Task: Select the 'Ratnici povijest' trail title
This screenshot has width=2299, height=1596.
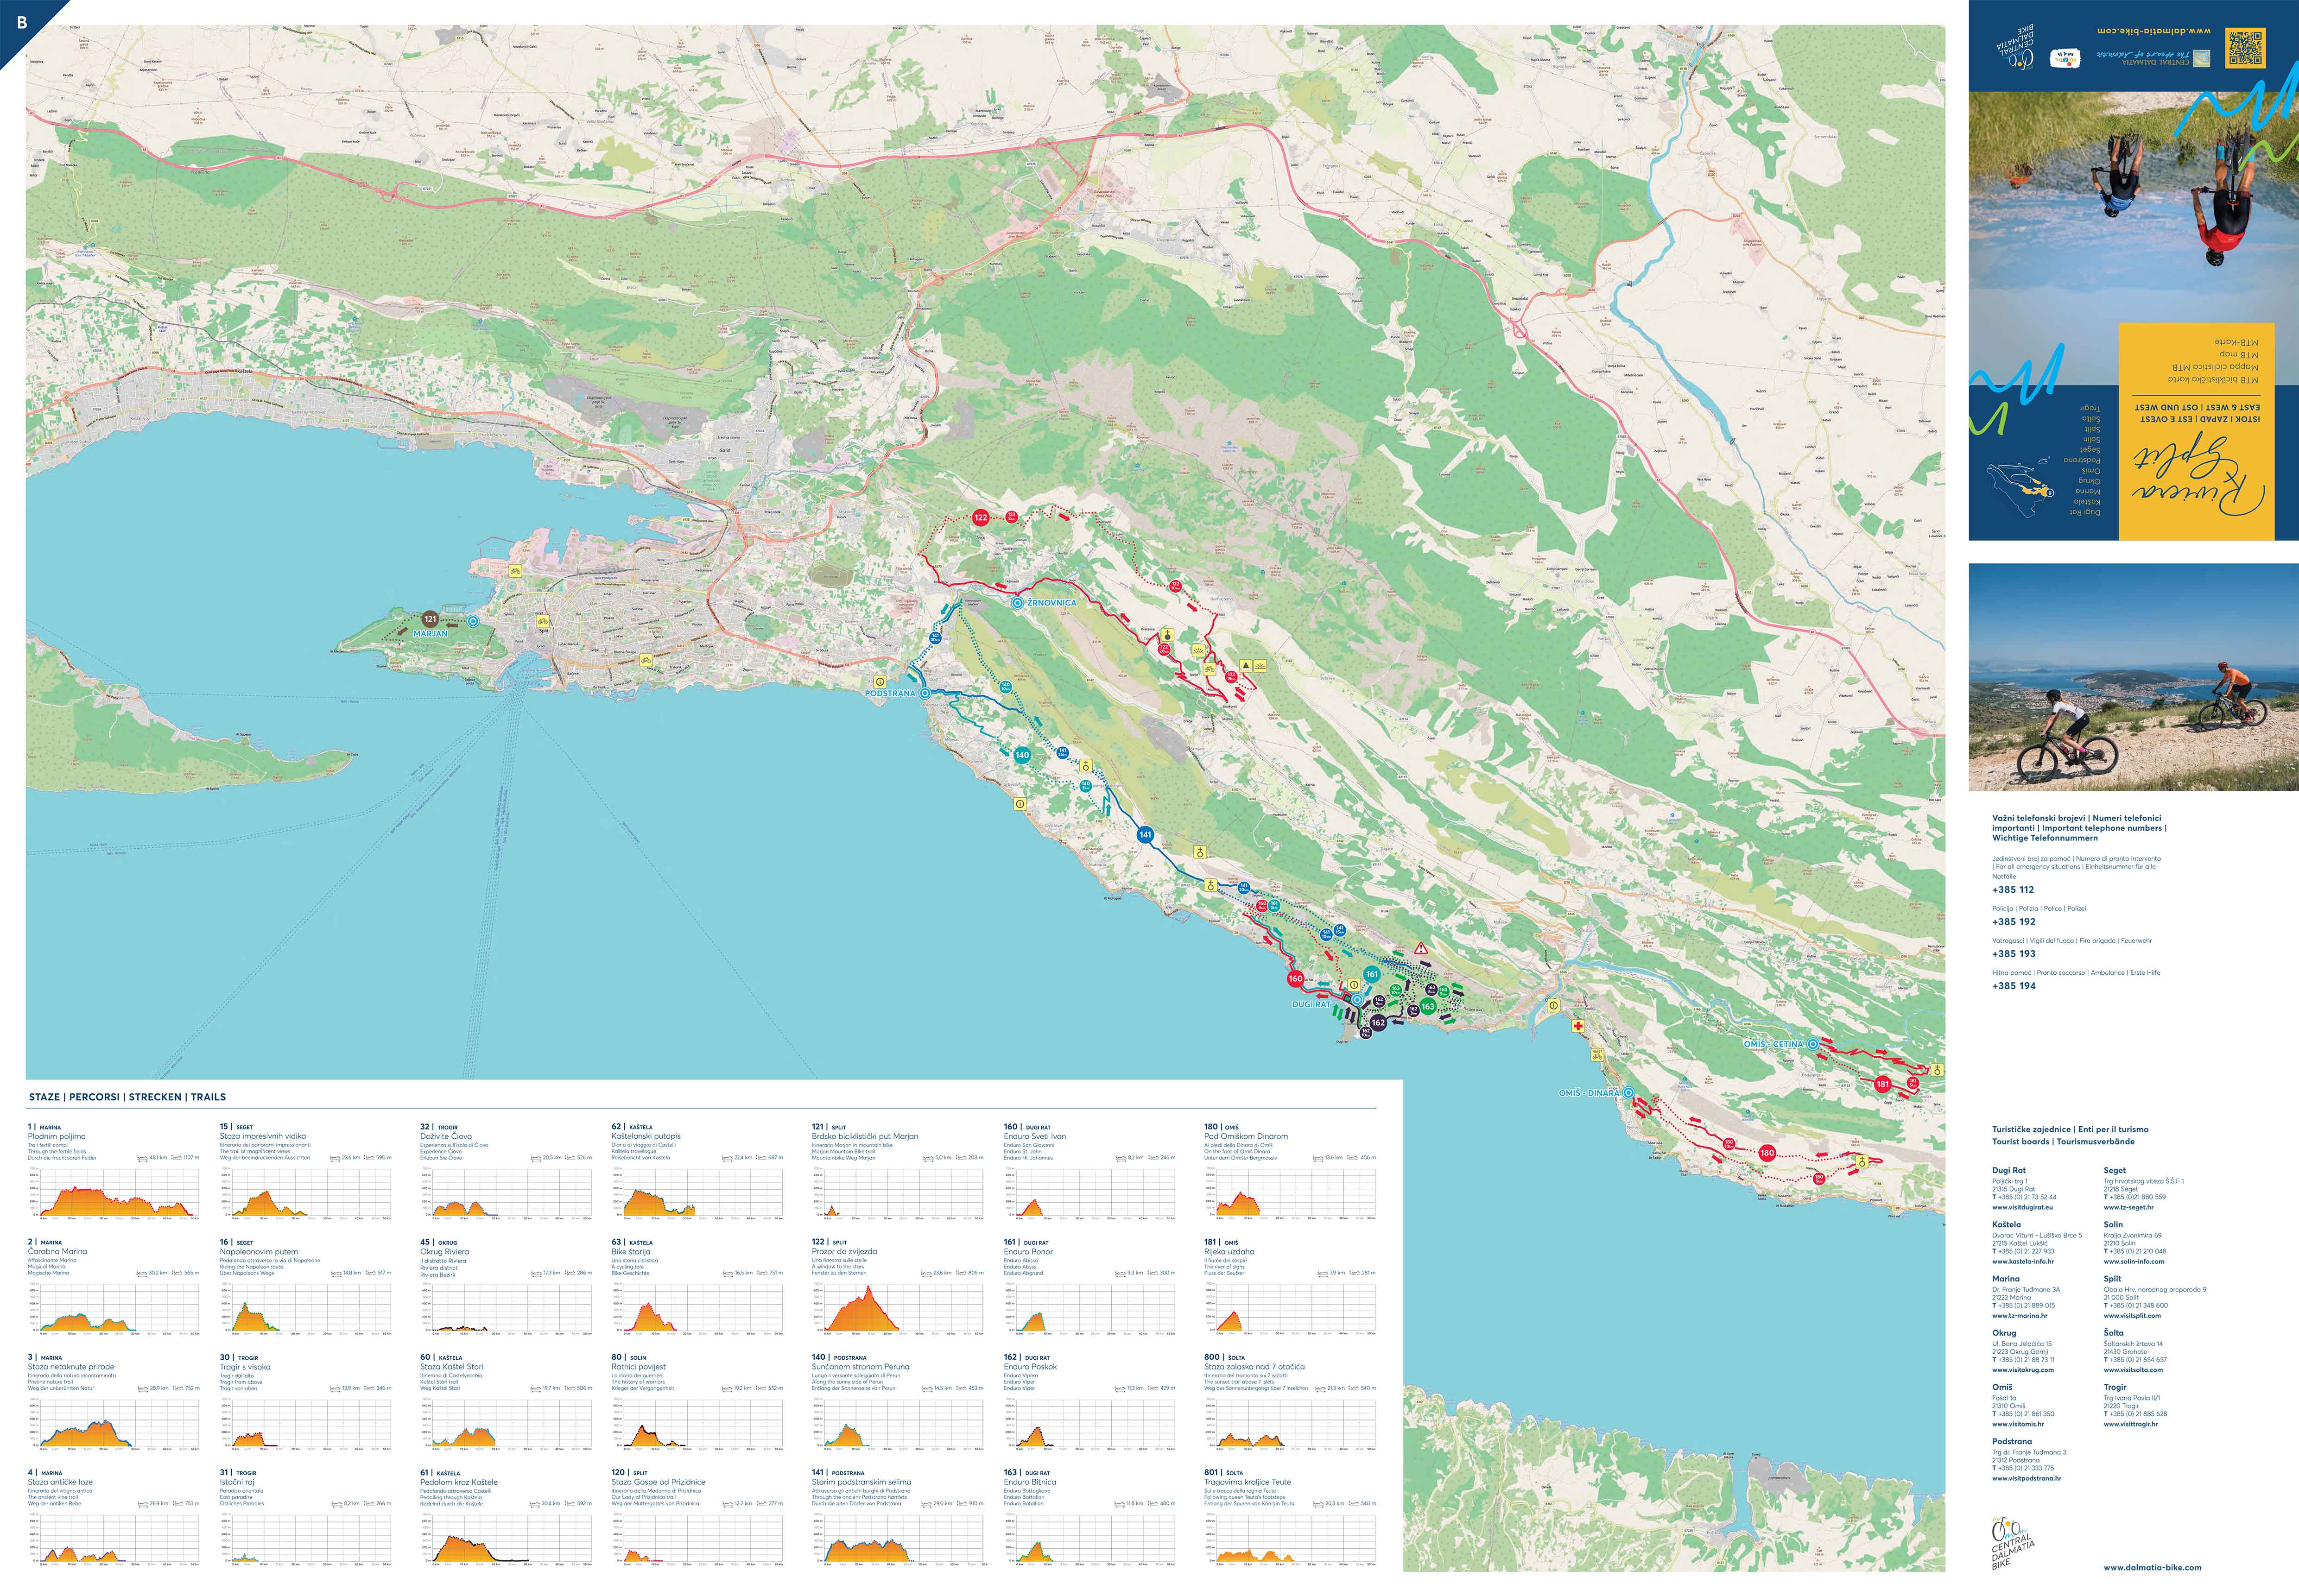Action: pyautogui.click(x=638, y=1367)
